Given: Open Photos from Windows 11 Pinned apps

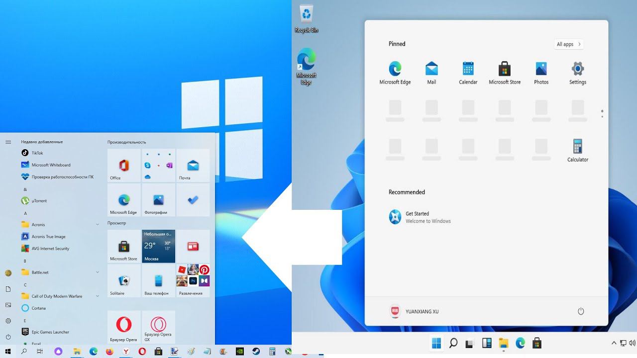Looking at the screenshot, I should (541, 73).
